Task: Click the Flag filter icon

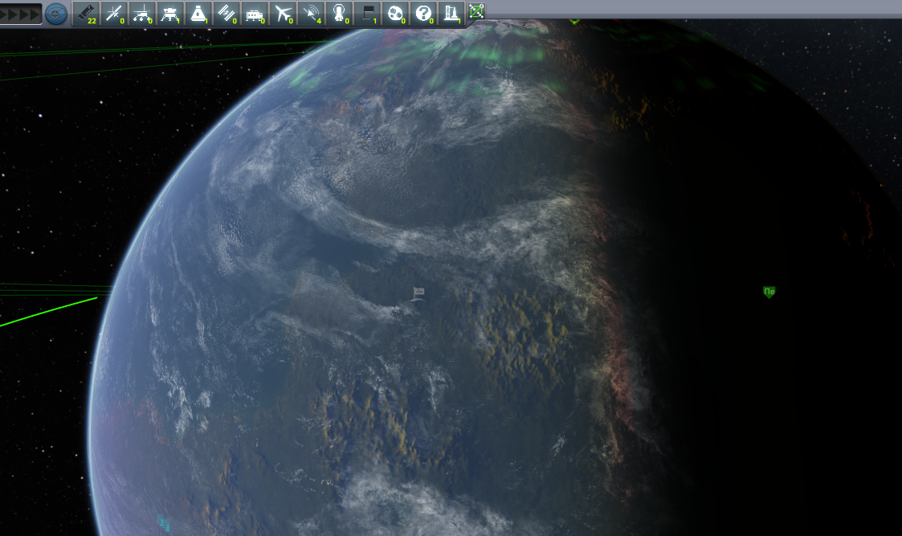Action: [367, 13]
